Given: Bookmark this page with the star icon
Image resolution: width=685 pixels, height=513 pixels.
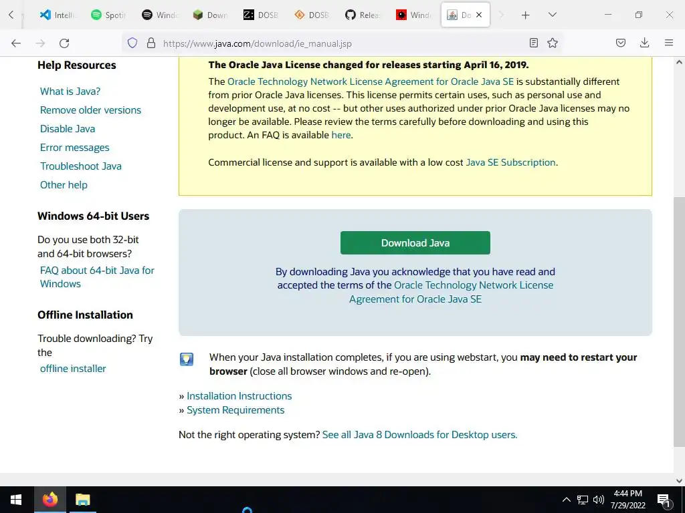Looking at the screenshot, I should click(553, 43).
